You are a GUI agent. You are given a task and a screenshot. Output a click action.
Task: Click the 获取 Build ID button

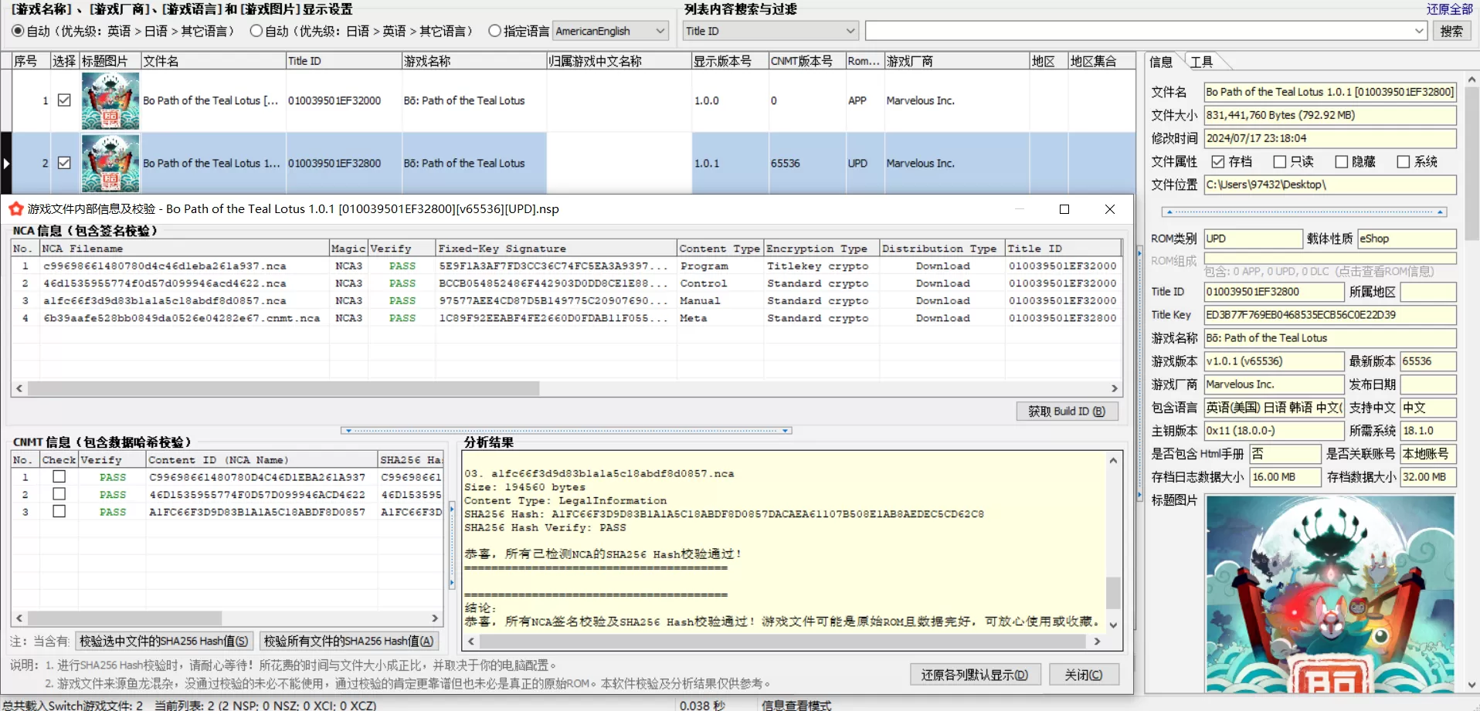point(1066,411)
